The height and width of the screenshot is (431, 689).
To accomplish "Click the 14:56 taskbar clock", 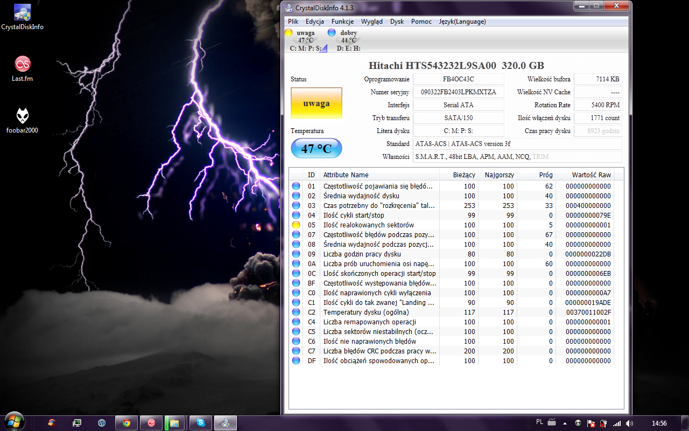I will [659, 423].
